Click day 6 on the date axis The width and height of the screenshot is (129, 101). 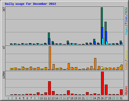[27, 98]
